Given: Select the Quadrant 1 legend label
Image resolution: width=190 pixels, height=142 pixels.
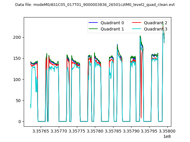Looking at the screenshot, I should [112, 29].
